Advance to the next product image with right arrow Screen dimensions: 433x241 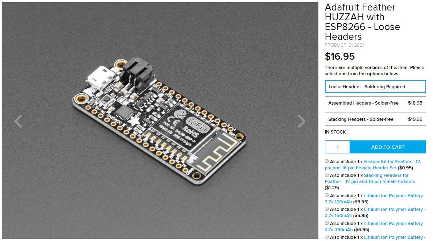click(301, 121)
